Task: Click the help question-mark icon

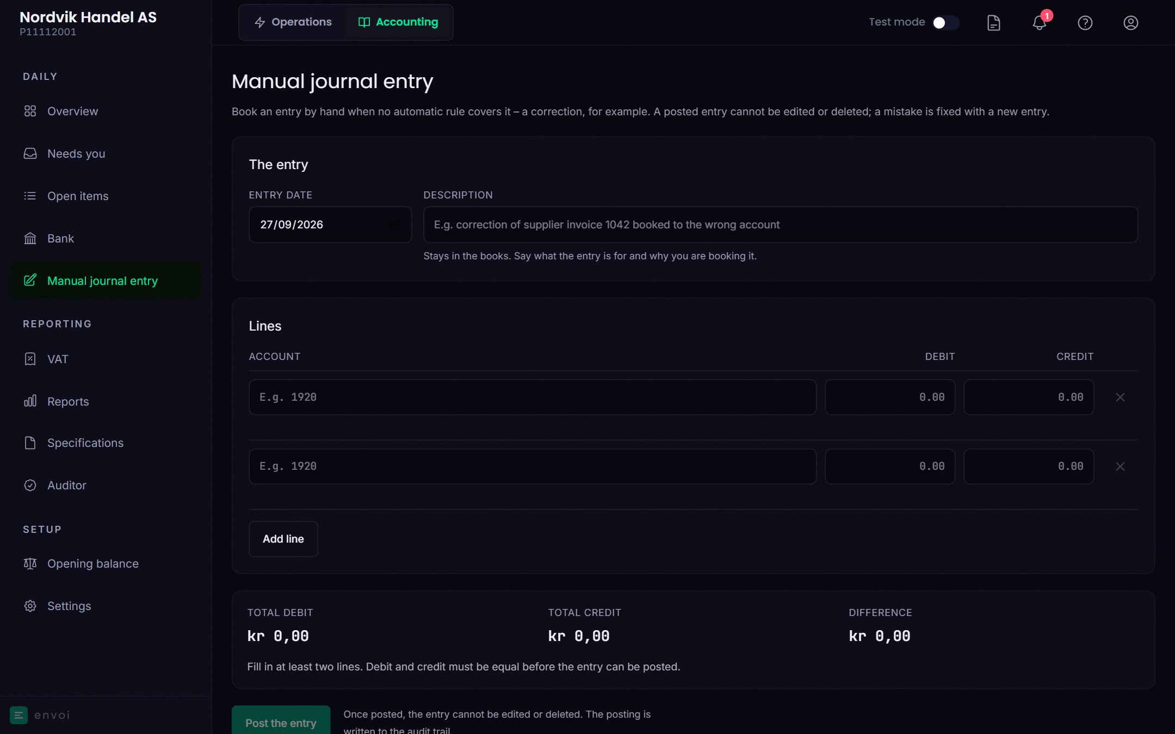Action: point(1085,23)
